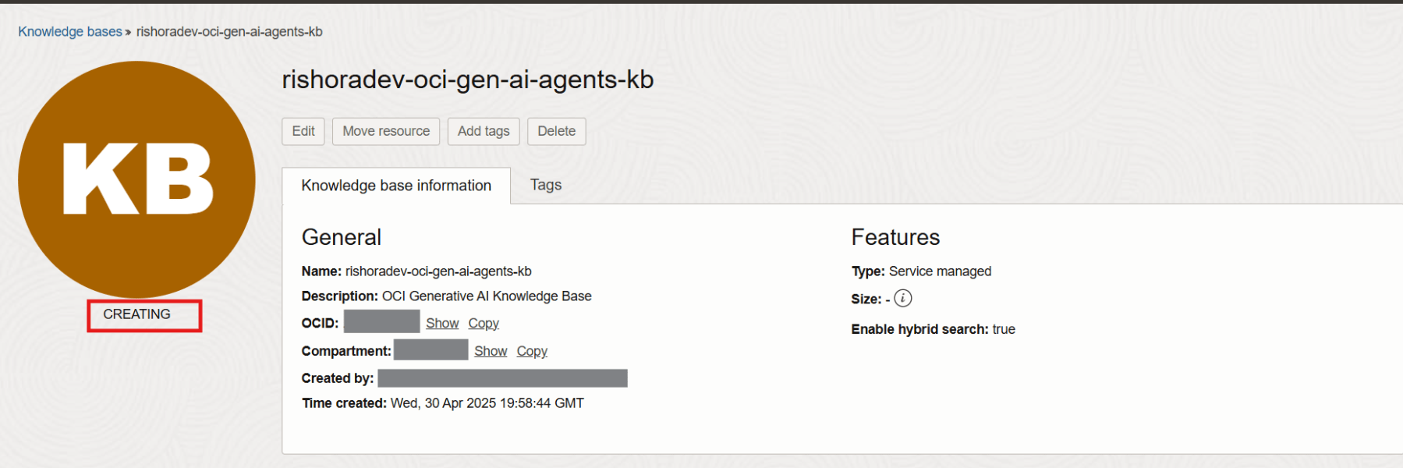Click the CREATING status label

137,314
